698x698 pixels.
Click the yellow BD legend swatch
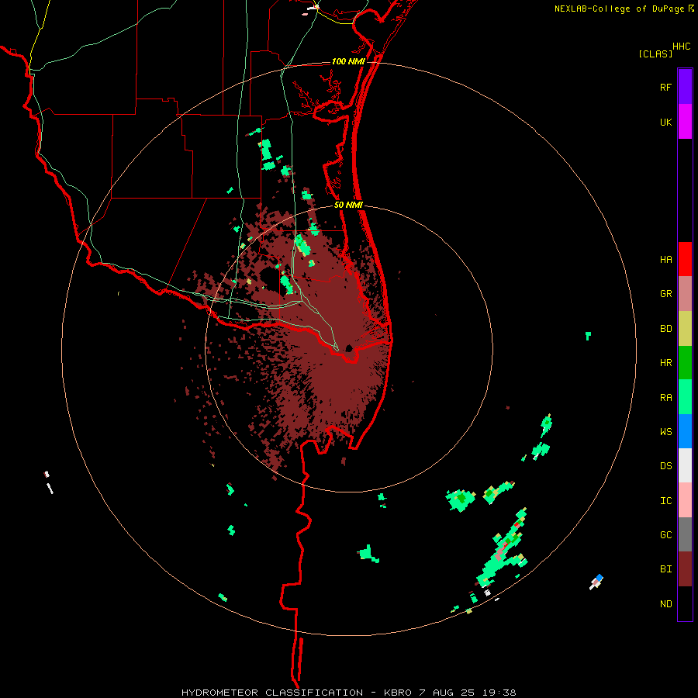685,329
